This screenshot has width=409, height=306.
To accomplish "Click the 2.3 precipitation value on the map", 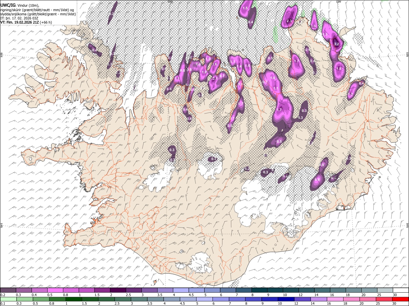I will pos(289,21).
